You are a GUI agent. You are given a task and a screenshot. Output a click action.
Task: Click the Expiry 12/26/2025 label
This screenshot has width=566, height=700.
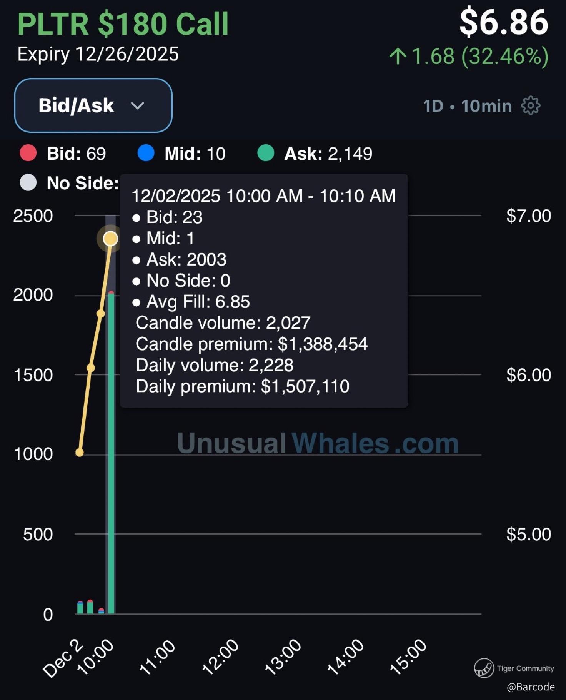98,54
